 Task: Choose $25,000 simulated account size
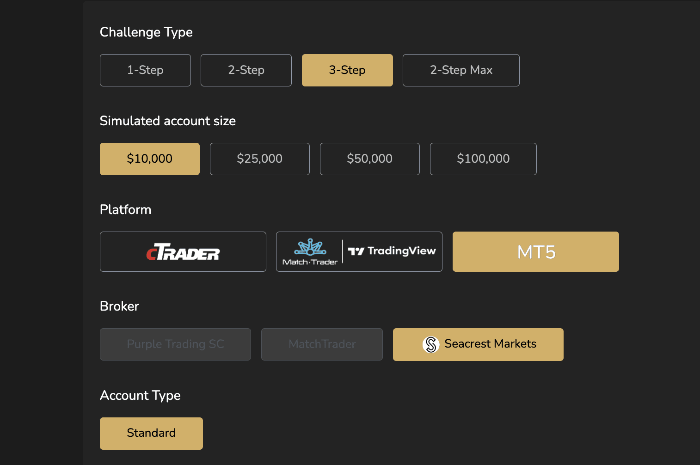coord(259,159)
